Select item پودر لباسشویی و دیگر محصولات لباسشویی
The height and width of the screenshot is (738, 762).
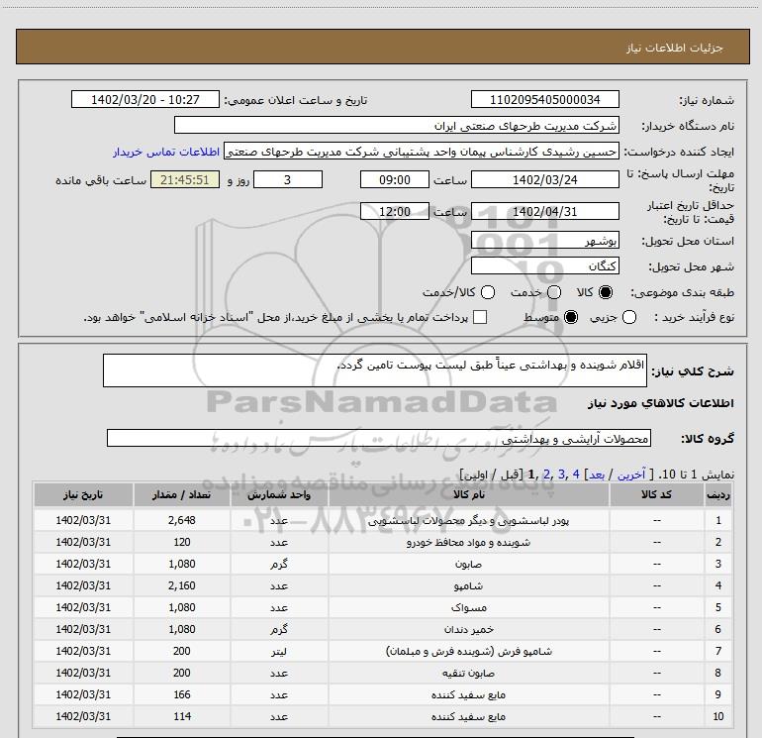[x=468, y=520]
